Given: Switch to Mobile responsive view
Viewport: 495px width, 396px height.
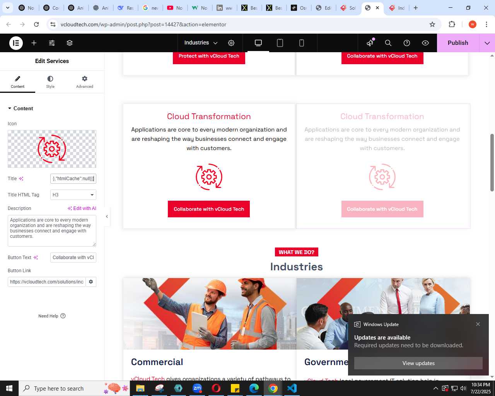Looking at the screenshot, I should (x=302, y=43).
